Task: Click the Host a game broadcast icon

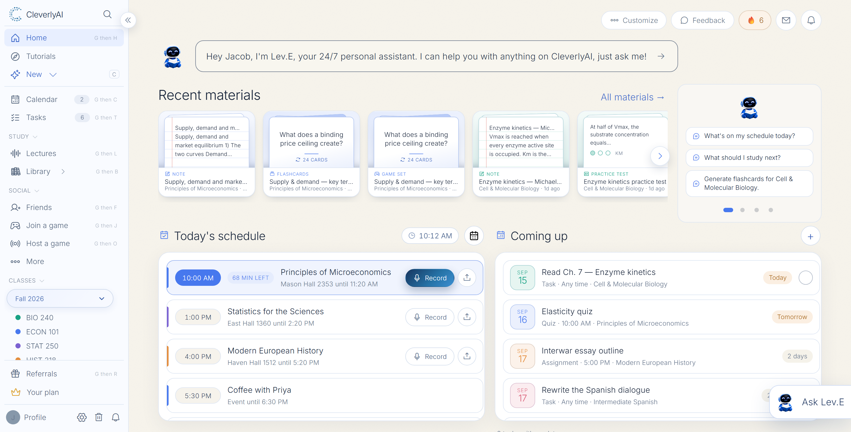Action: (x=15, y=244)
